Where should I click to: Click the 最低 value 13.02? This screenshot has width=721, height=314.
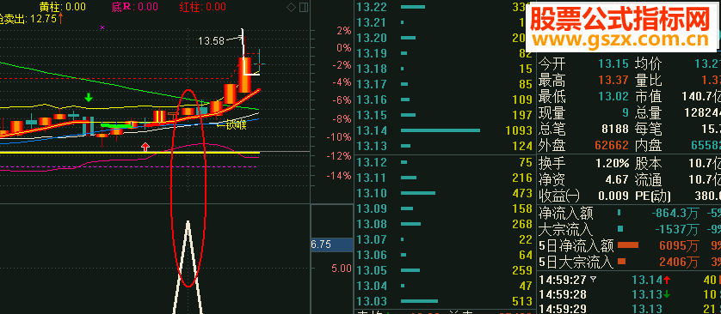[x=613, y=97]
